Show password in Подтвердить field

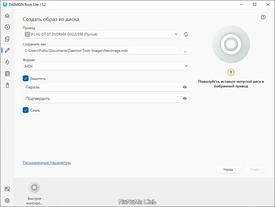tap(184, 98)
